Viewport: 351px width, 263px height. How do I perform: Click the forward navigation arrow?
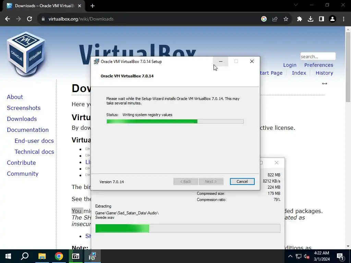(19, 19)
